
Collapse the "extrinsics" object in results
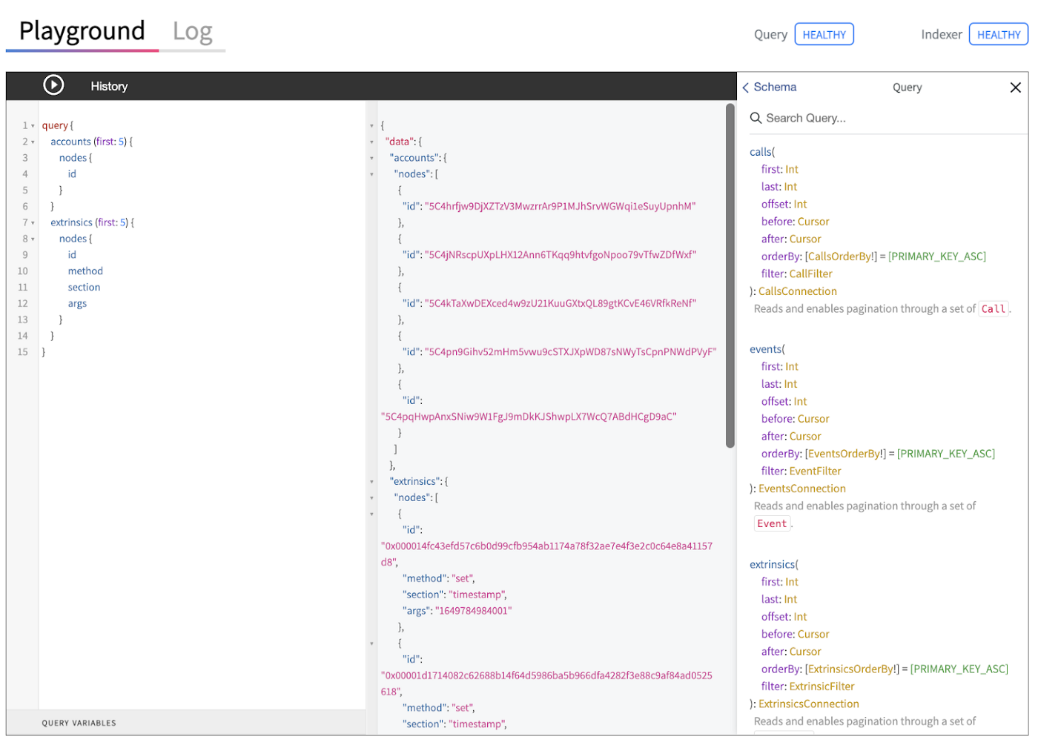pyautogui.click(x=372, y=482)
